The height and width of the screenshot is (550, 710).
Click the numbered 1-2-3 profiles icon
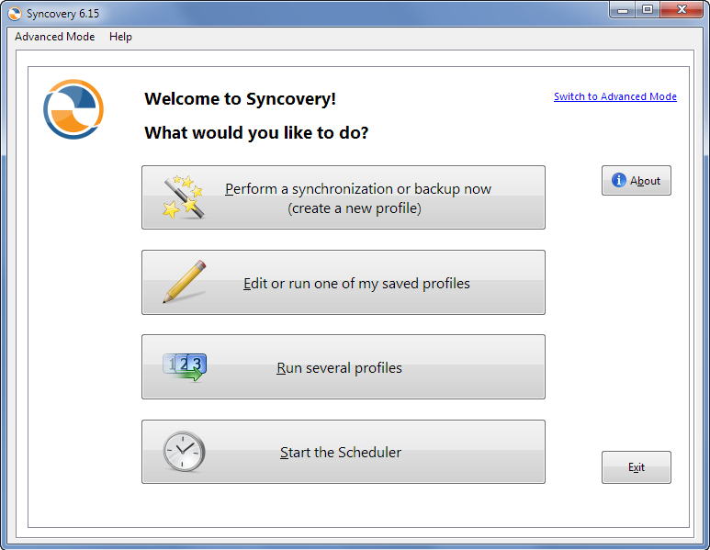pyautogui.click(x=185, y=366)
